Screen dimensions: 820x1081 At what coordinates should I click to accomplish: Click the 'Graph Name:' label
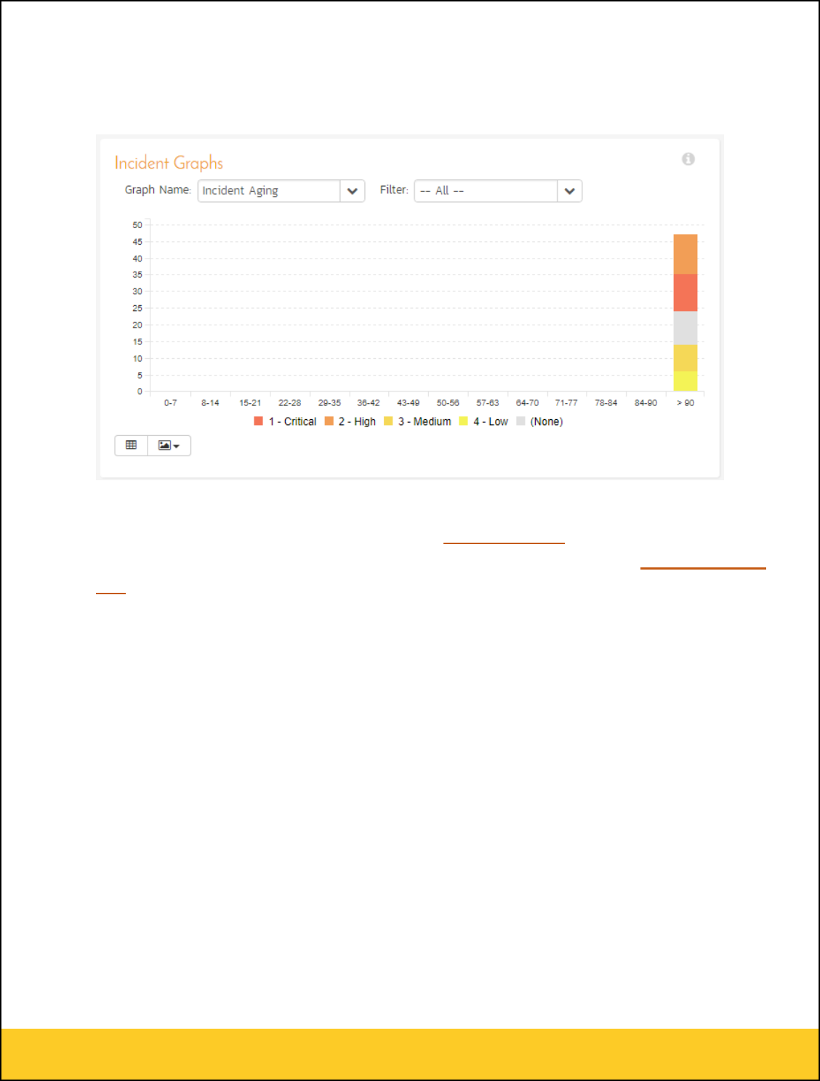point(158,190)
